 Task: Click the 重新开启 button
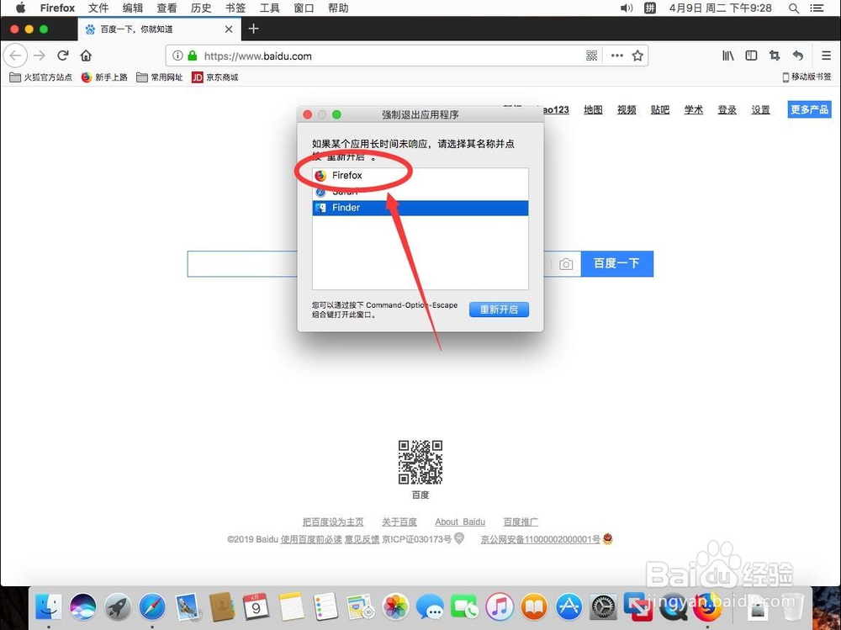[499, 310]
